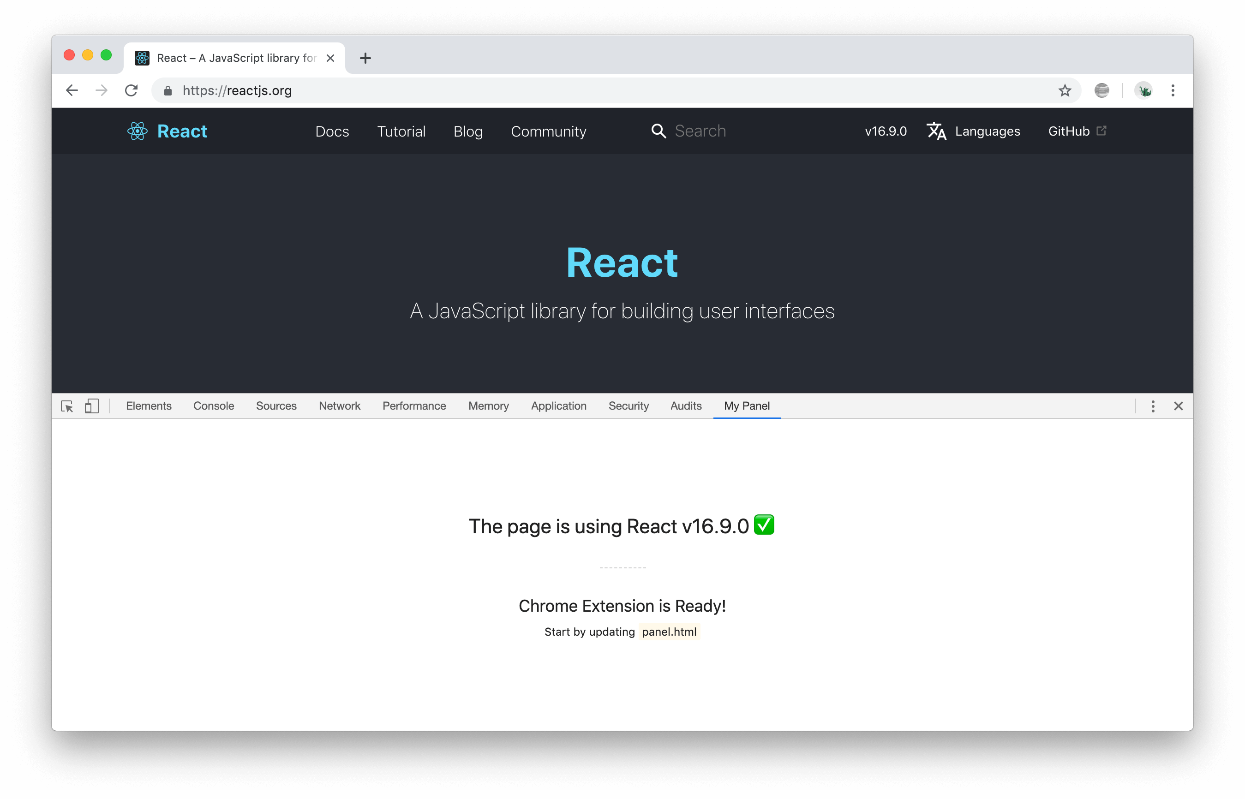Close the DevTools panel with the X
This screenshot has height=799, width=1245.
1179,406
